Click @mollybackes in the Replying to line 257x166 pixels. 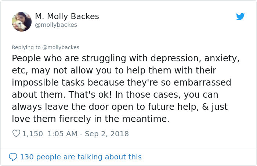[61, 47]
